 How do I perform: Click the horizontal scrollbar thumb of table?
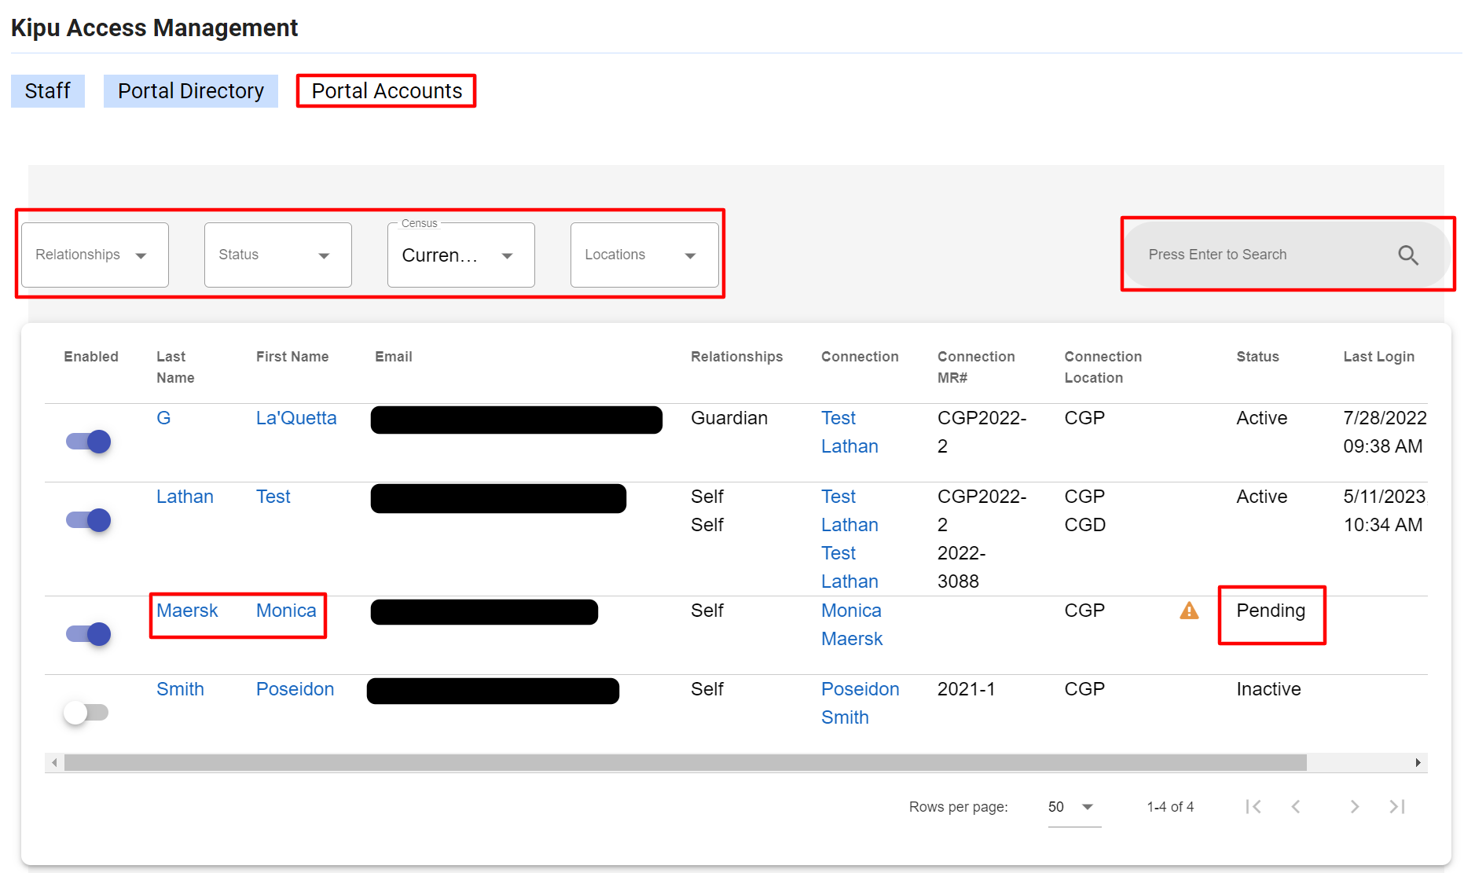pos(684,762)
